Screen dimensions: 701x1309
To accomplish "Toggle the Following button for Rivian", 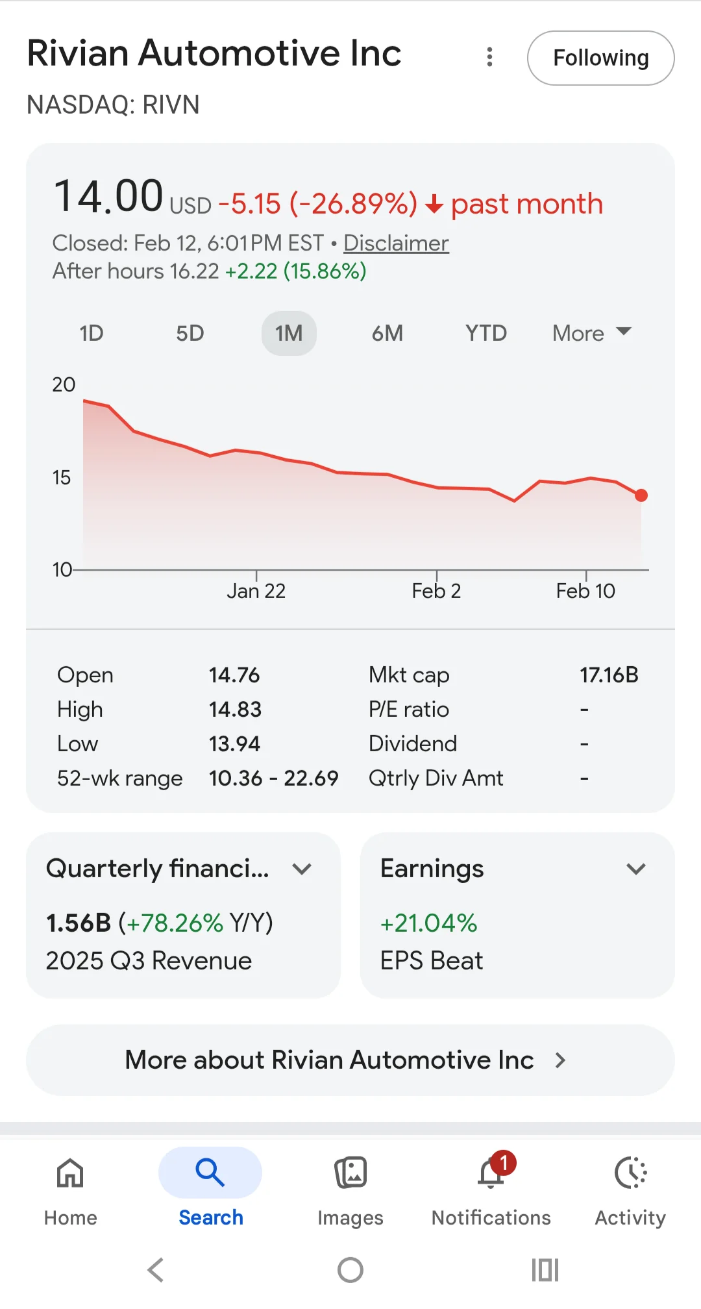I will 600,58.
